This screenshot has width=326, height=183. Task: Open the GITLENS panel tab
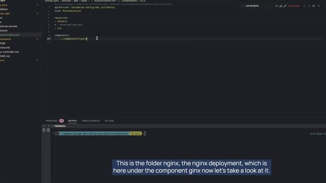[109, 121]
